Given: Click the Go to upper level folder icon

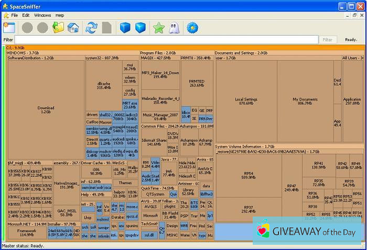Looking at the screenshot, I should point(58,27).
